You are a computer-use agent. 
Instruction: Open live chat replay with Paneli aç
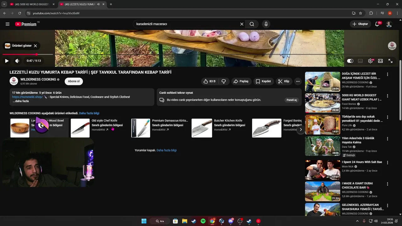pos(291,100)
